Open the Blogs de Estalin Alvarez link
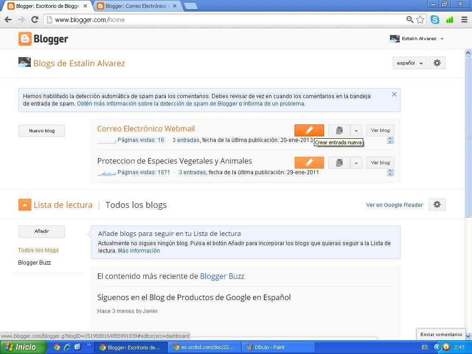Viewport: 472px width, 354px height. coord(79,64)
